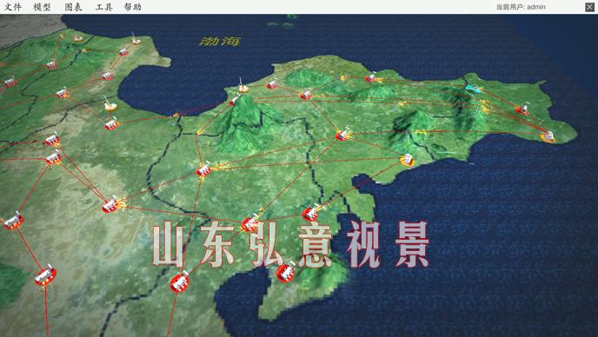Click the 渤海 sea label

tap(220, 41)
